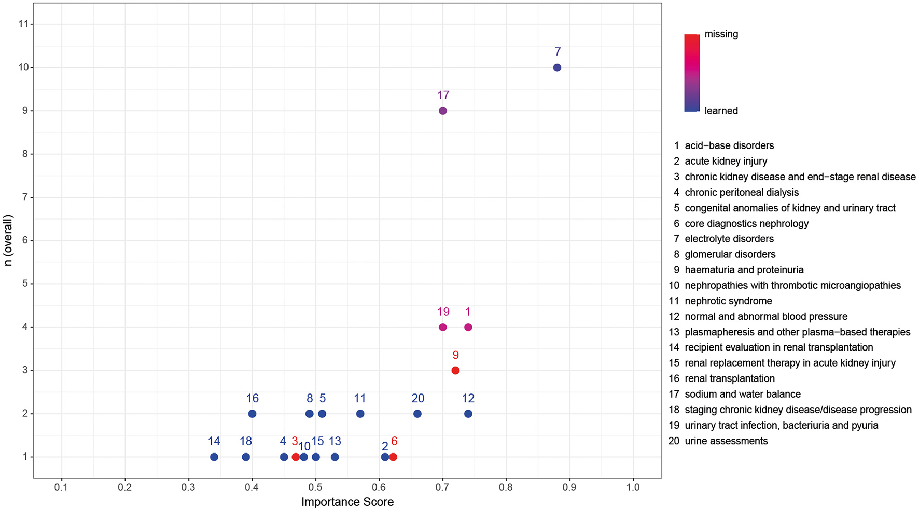
Task: Select the blue point labeled 12
Action: [x=468, y=414]
